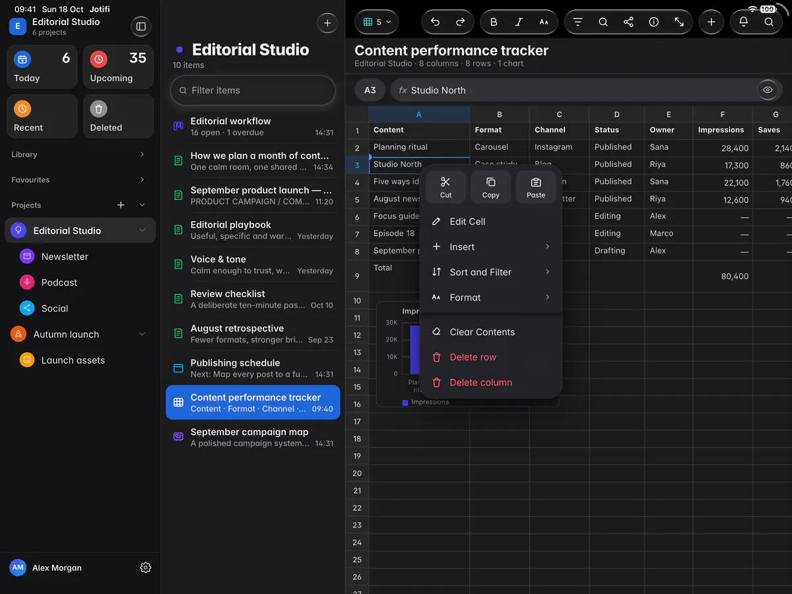Collapse the Autumn launch project
792x594 pixels.
(142, 334)
